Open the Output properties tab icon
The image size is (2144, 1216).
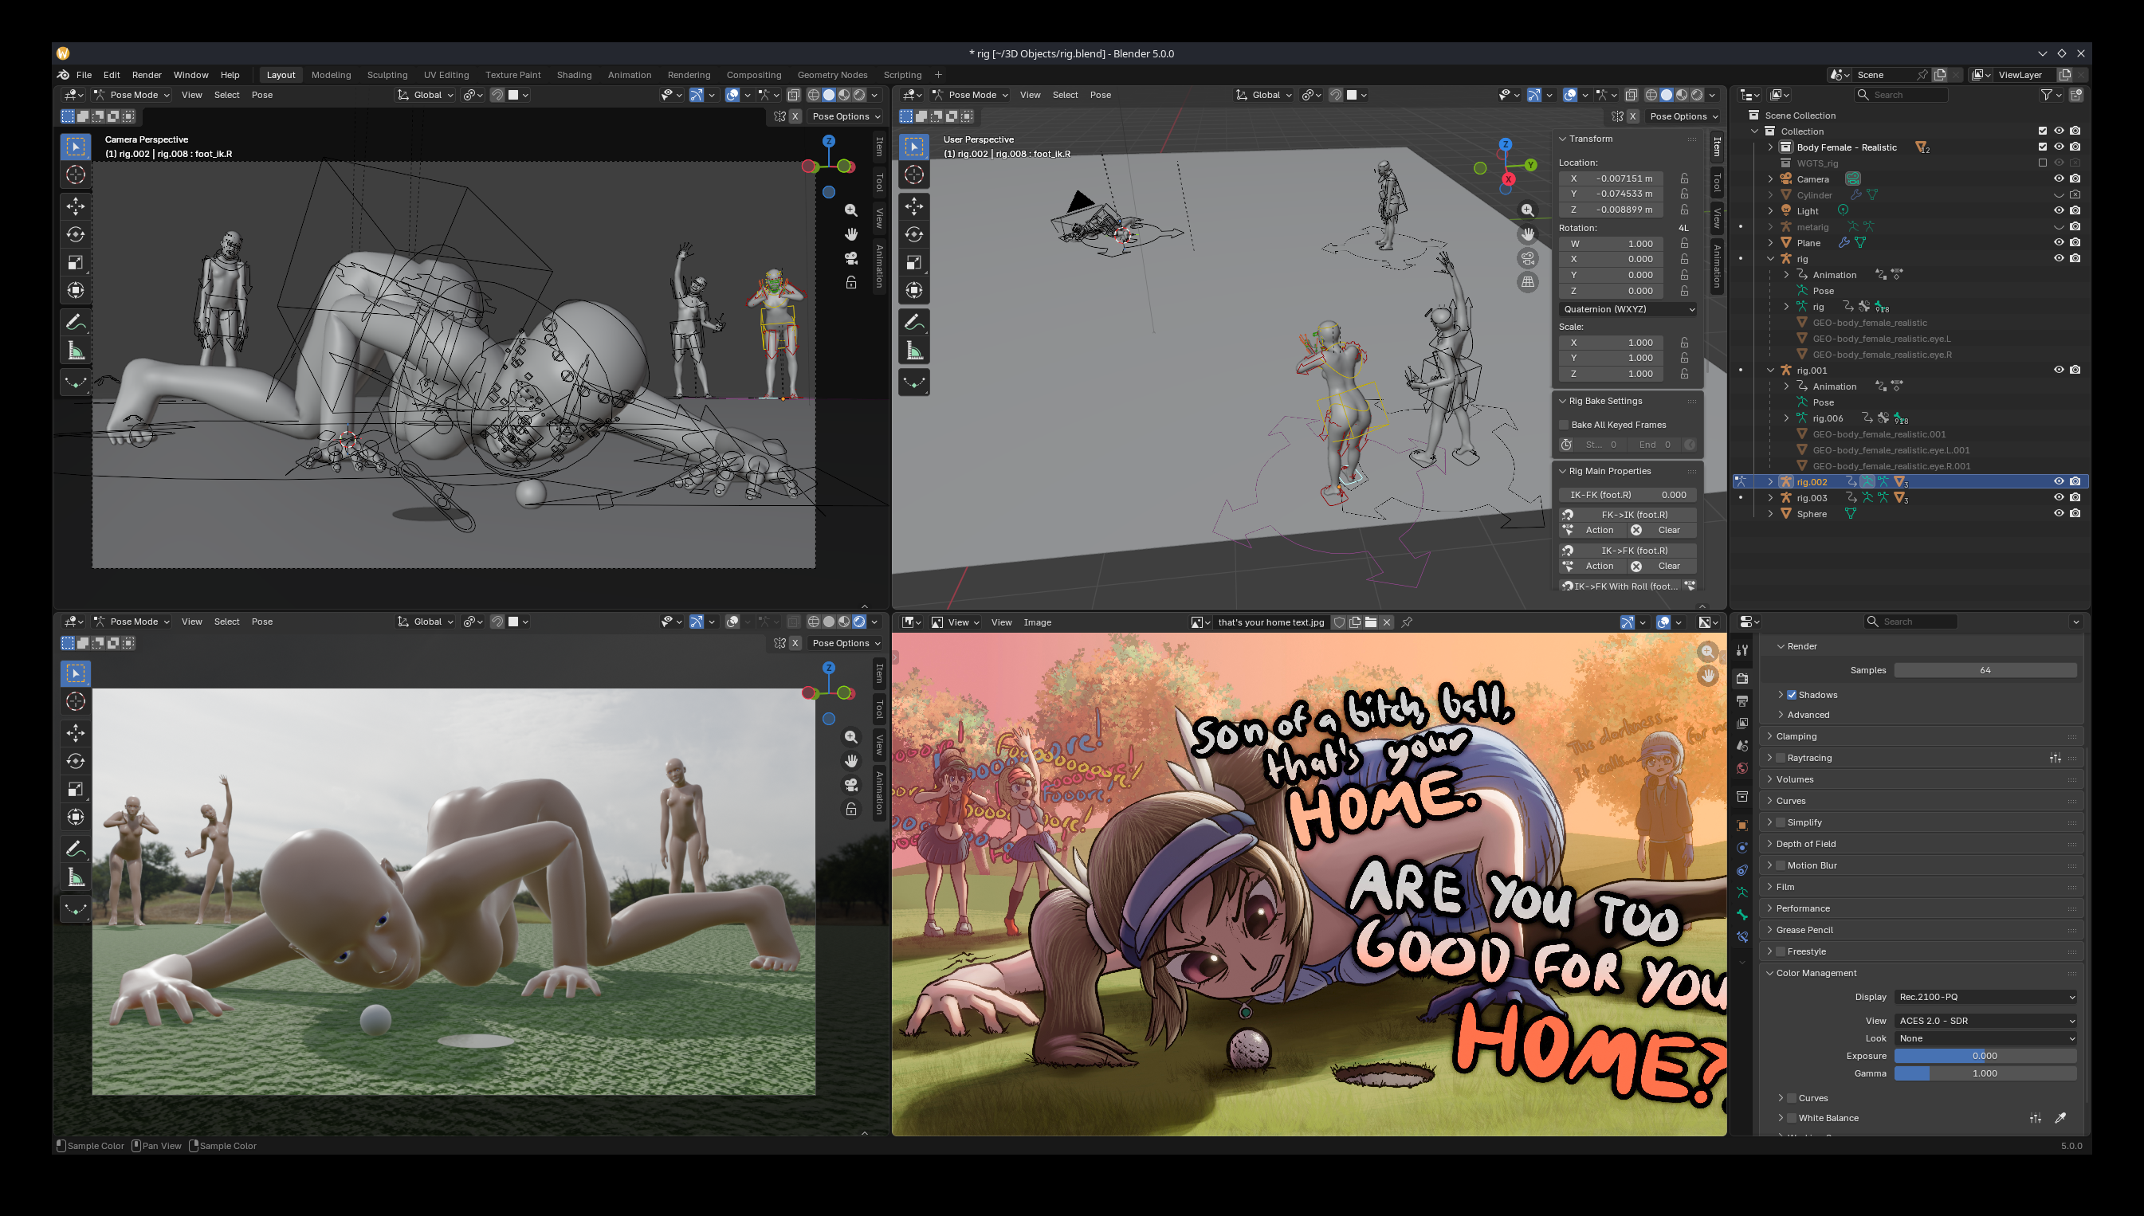pos(1742,700)
